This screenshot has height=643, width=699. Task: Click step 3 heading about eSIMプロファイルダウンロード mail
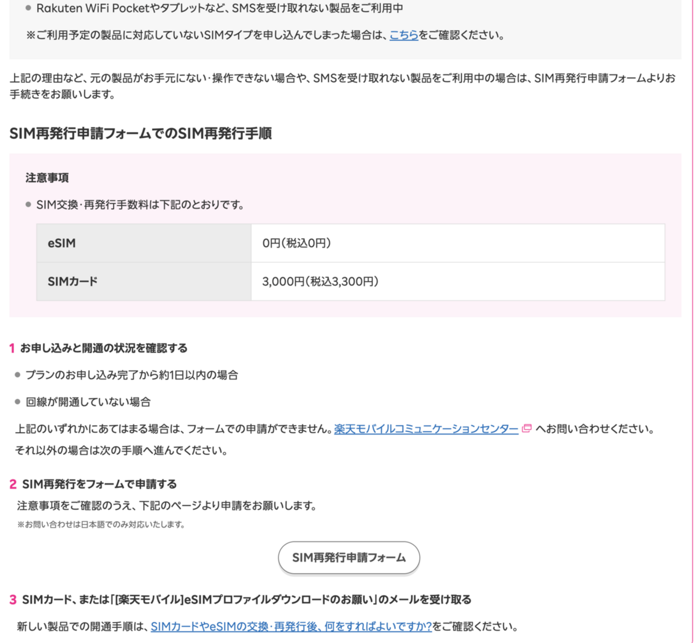tap(247, 599)
